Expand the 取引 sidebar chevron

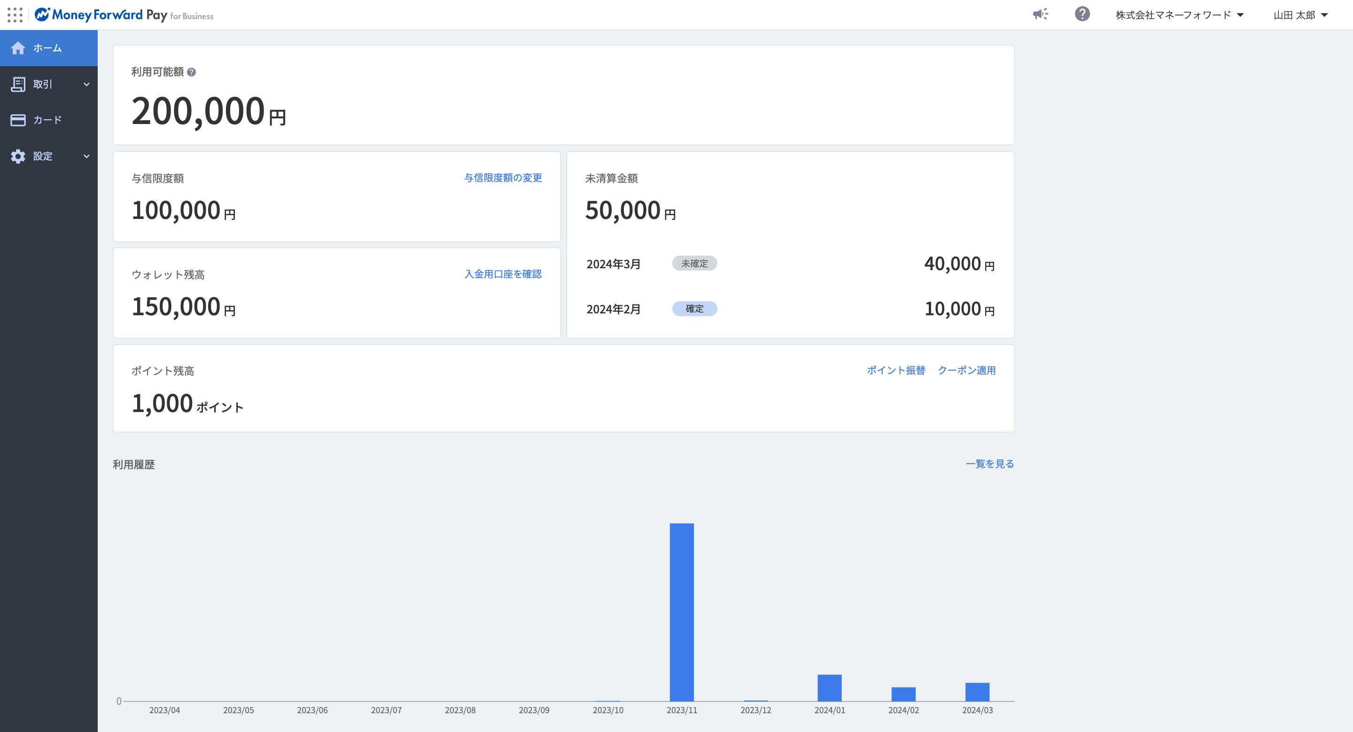[86, 84]
